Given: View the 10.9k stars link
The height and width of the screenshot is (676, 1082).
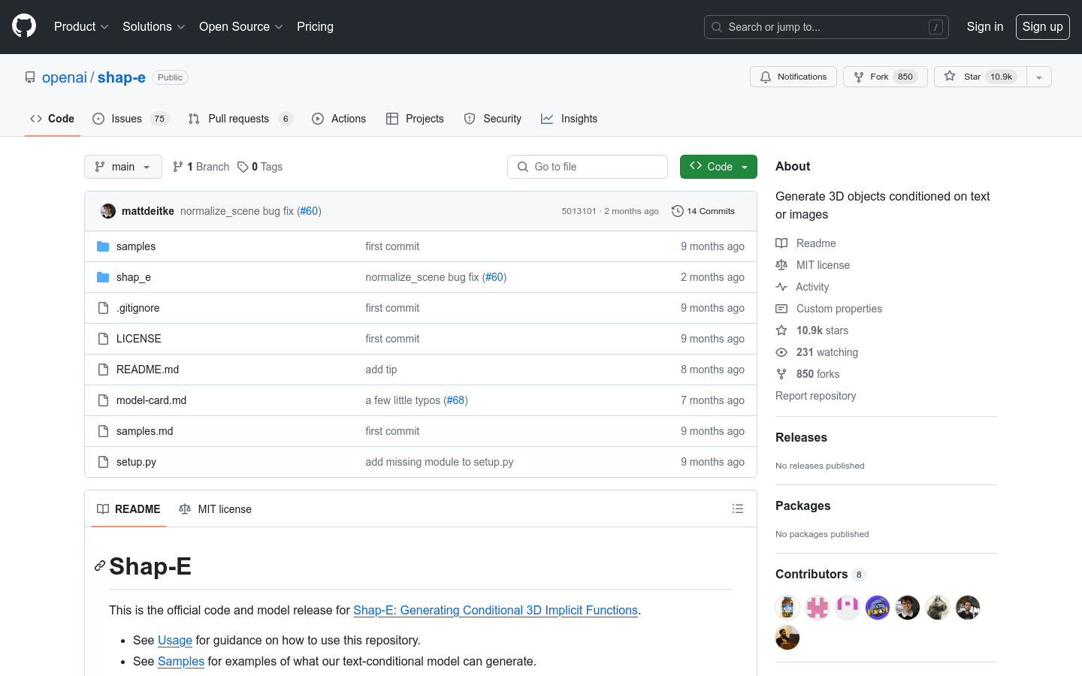Looking at the screenshot, I should [x=812, y=330].
